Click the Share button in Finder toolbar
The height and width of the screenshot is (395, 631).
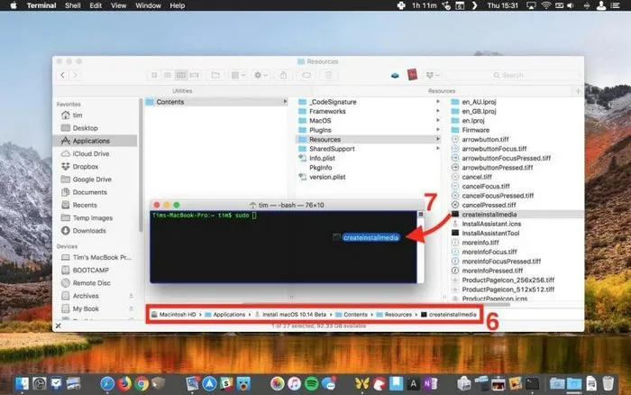(284, 75)
